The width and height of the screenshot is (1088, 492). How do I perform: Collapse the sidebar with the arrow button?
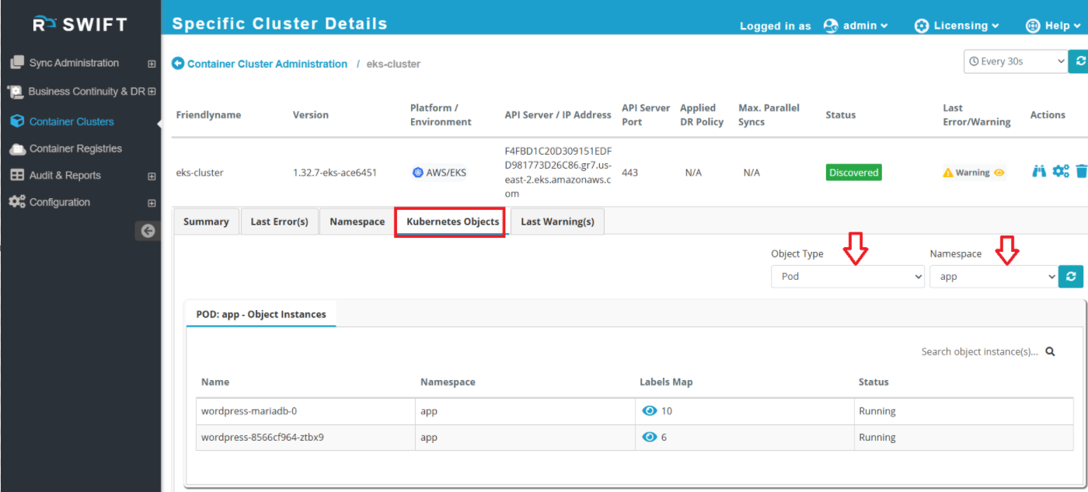(x=148, y=231)
